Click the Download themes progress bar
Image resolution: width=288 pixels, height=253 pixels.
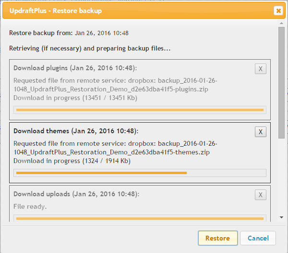pos(140,173)
